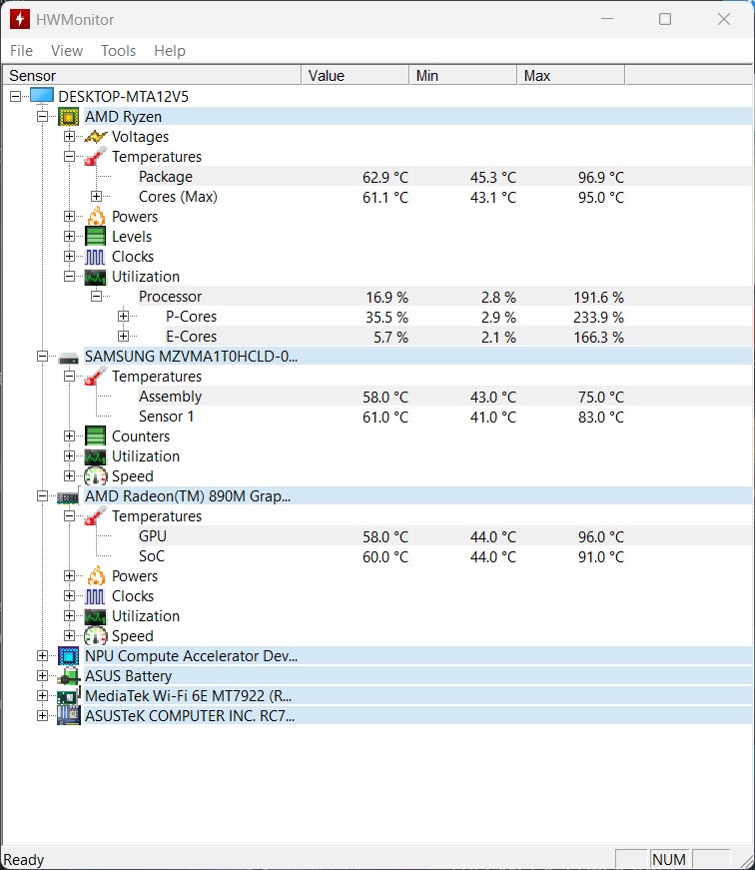755x870 pixels.
Task: Click the HWMonitor lightning app icon
Action: pos(19,19)
